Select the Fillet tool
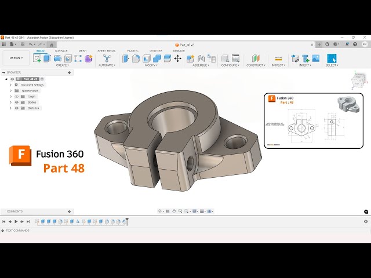 coord(136,58)
